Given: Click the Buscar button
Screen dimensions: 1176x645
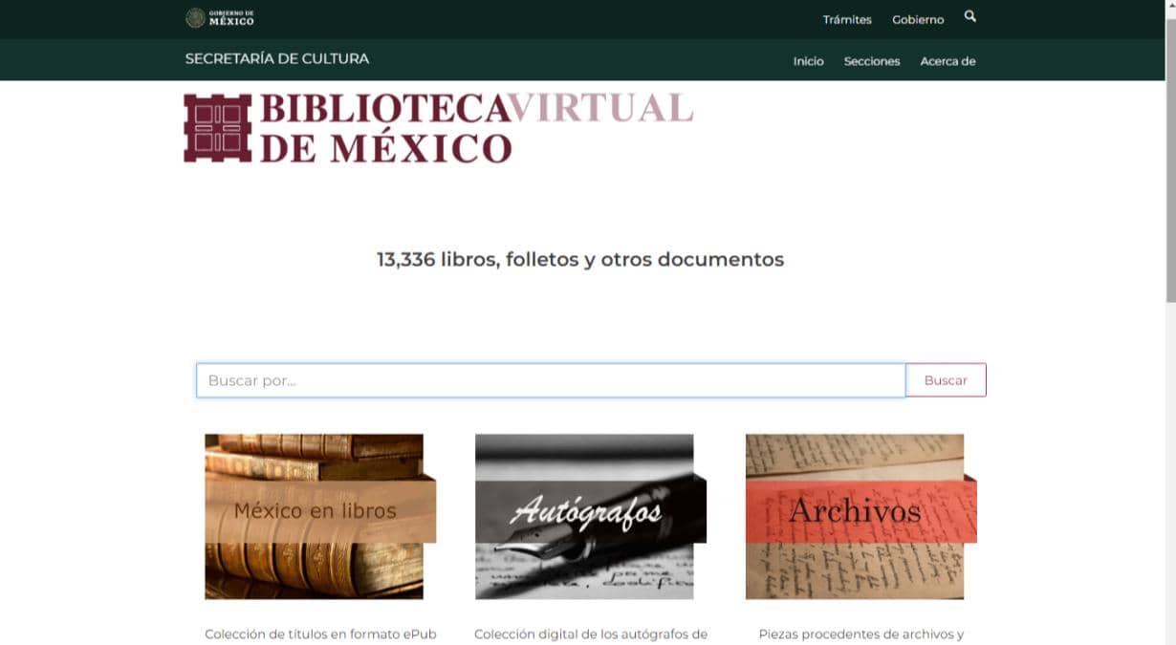Looking at the screenshot, I should (946, 380).
